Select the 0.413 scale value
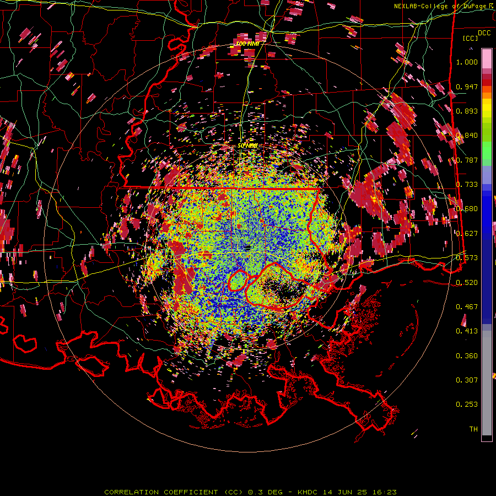The image size is (496, 496). pos(467,331)
